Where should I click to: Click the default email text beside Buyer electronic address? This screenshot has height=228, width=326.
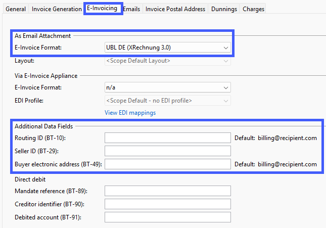pos(287,164)
